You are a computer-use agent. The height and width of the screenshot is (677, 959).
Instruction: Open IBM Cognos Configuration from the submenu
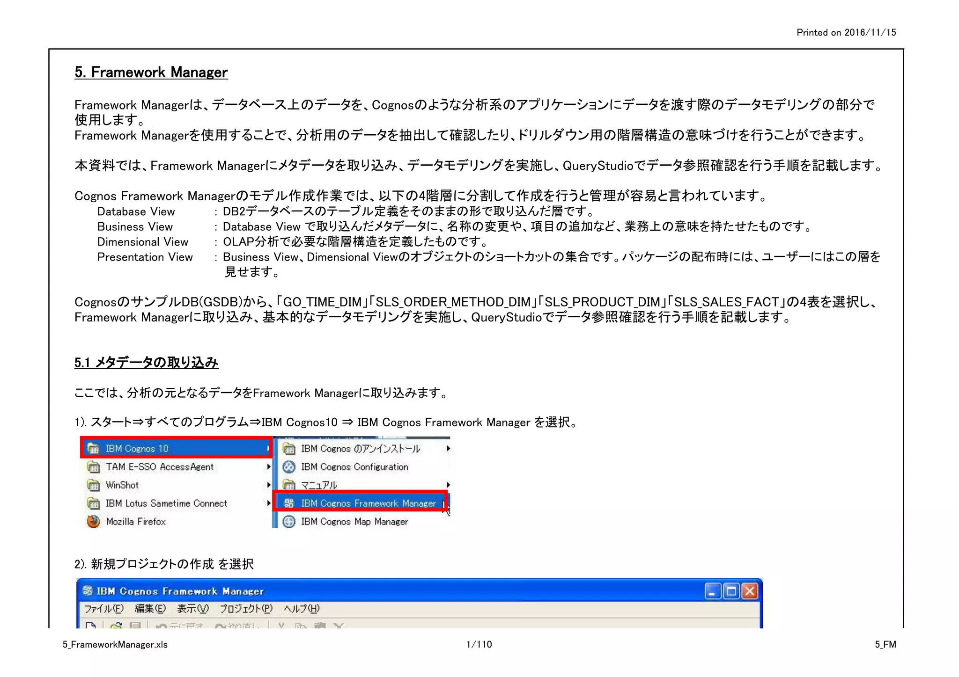(354, 466)
